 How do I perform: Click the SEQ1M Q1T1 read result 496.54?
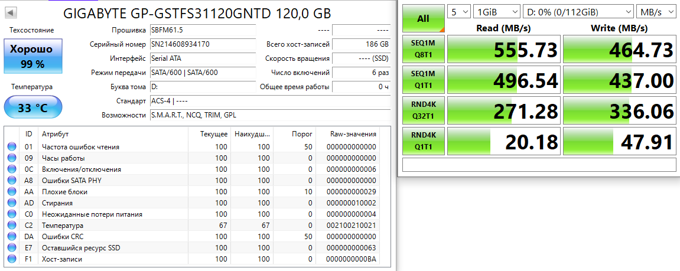[503, 80]
